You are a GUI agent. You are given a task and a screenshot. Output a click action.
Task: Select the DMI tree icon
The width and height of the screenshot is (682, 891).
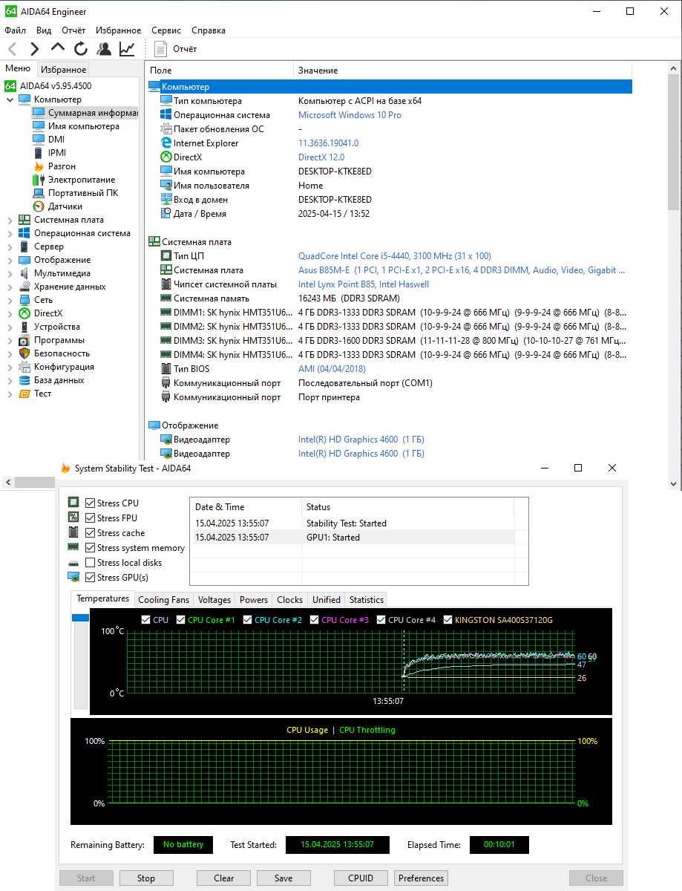point(39,140)
